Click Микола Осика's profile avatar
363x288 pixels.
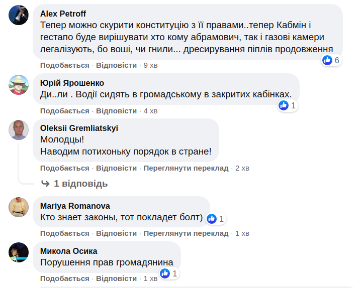point(19,252)
